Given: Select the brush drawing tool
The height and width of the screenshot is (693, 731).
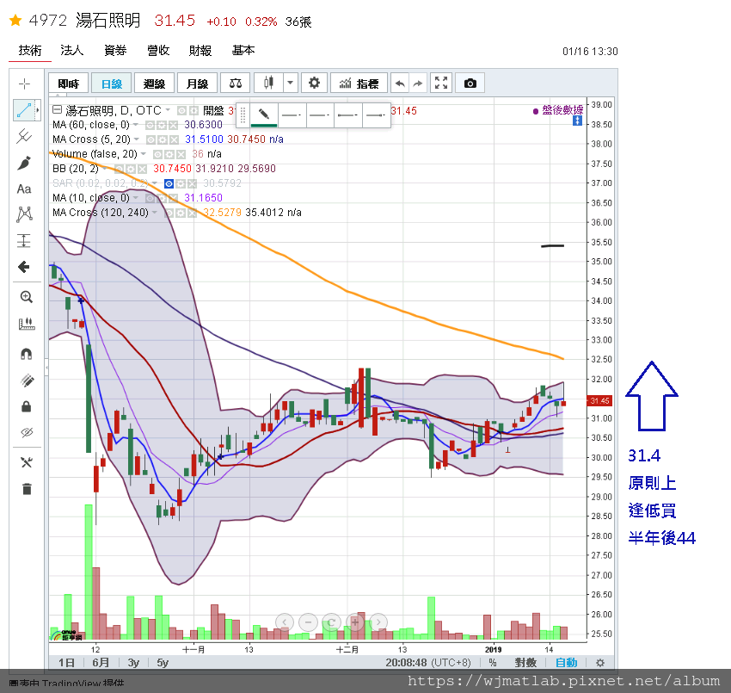Looking at the screenshot, I should pos(24,163).
